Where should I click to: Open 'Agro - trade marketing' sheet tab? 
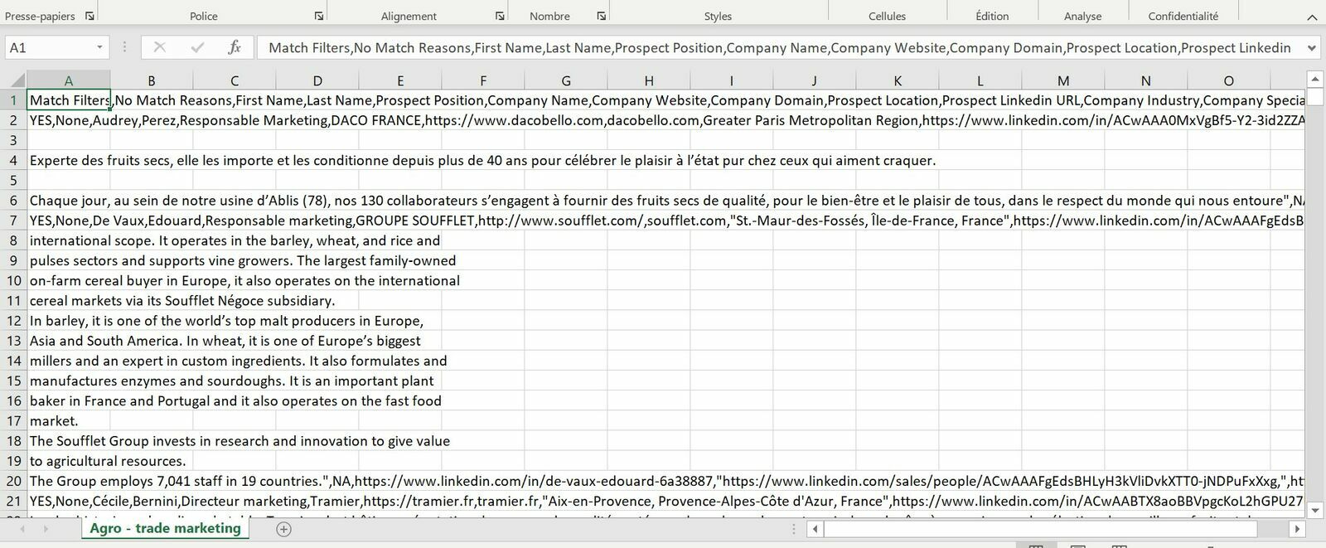pyautogui.click(x=165, y=528)
